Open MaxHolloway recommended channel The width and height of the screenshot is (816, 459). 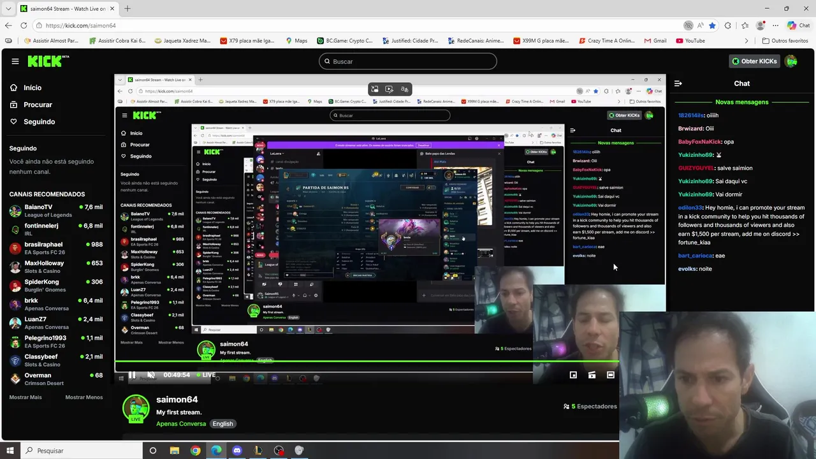pos(56,266)
